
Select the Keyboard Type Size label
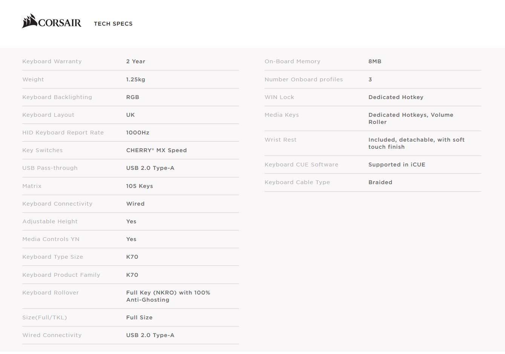pyautogui.click(x=53, y=257)
